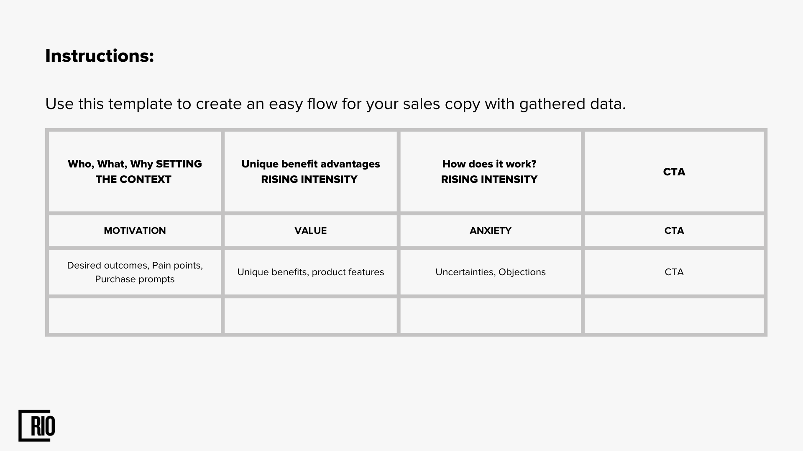This screenshot has height=451, width=803.
Task: Click empty cell under Desired outcomes
Action: tap(135, 316)
